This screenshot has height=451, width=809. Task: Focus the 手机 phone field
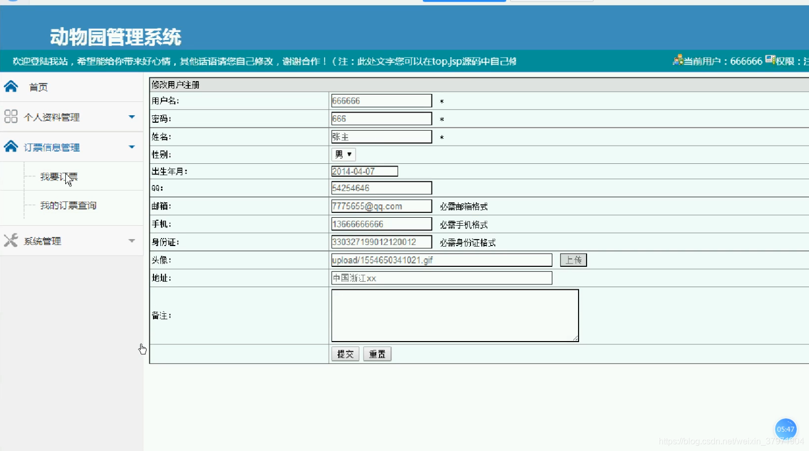pyautogui.click(x=381, y=224)
